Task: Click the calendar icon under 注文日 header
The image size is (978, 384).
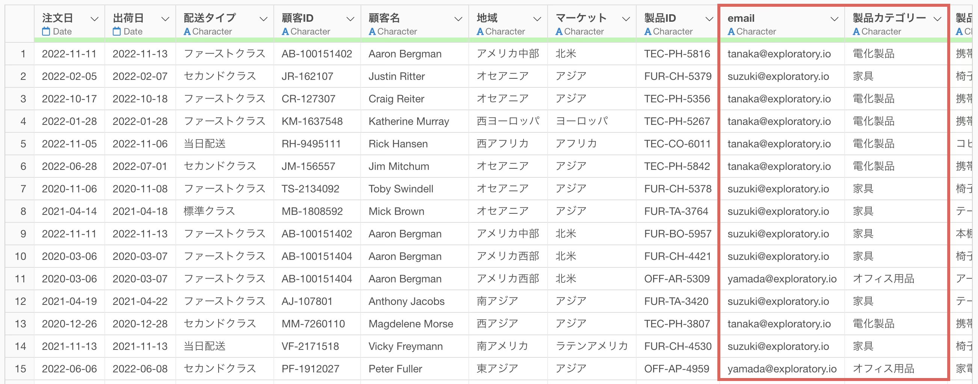Action: [x=46, y=31]
